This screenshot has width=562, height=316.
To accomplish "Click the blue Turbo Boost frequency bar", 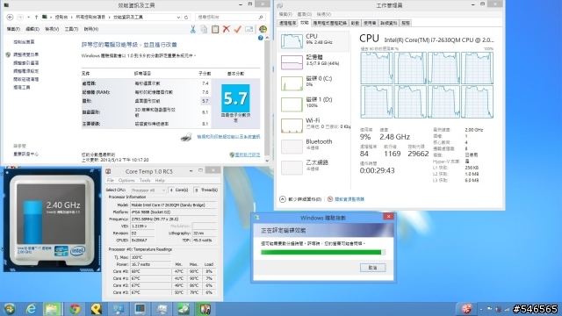I will tap(32, 222).
